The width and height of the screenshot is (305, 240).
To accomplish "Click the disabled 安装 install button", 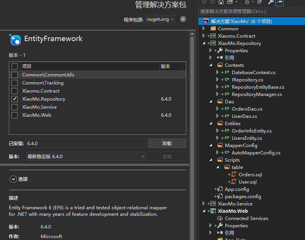I will click(167, 156).
